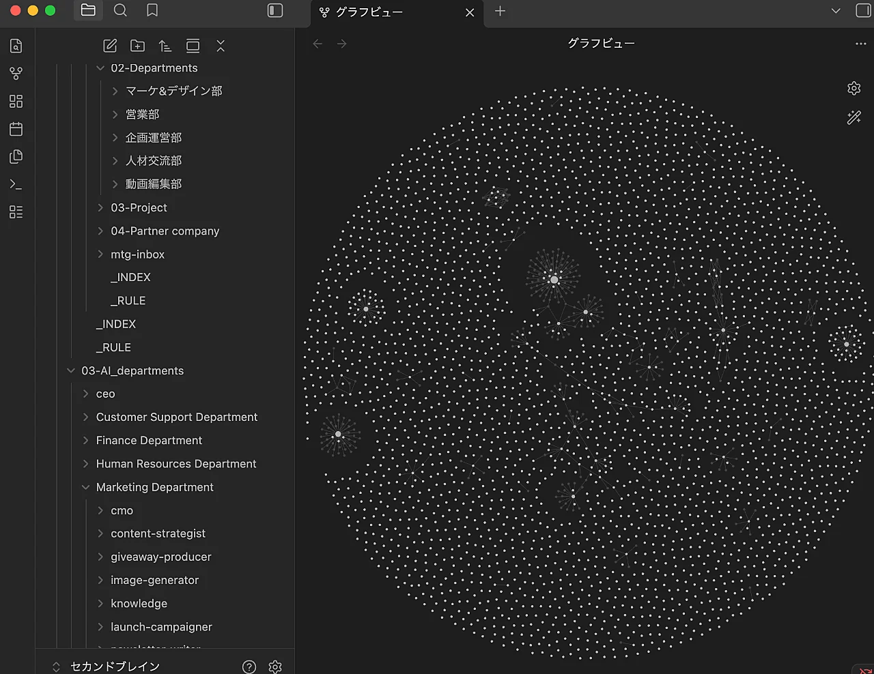Expand the 03-Project folder
This screenshot has height=674, width=874.
point(100,207)
